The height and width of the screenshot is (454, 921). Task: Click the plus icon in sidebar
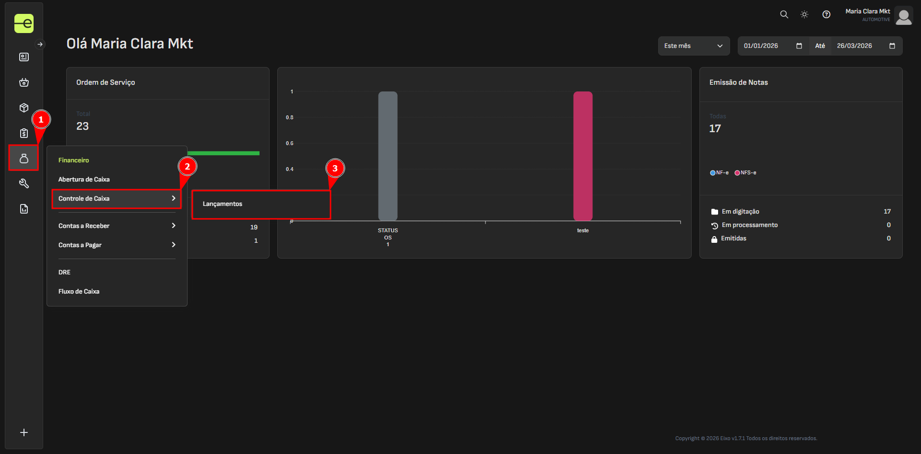pos(24,432)
